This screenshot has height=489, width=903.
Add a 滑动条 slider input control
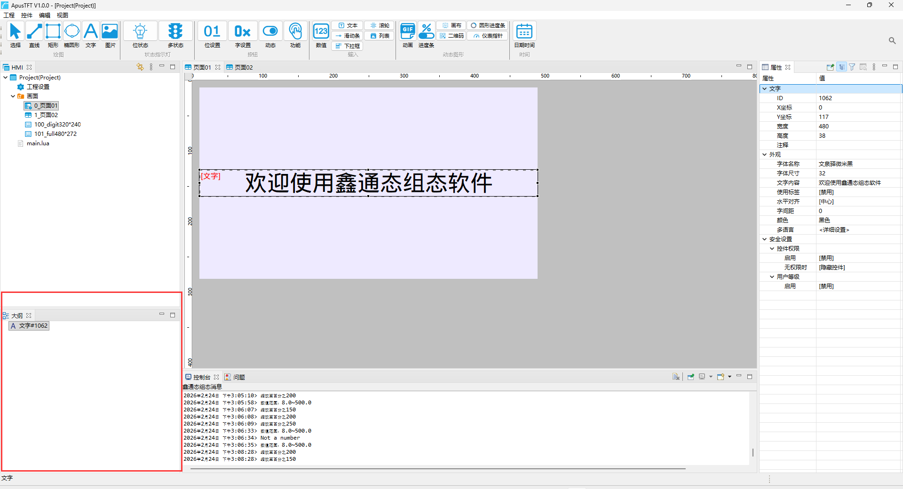coord(348,36)
